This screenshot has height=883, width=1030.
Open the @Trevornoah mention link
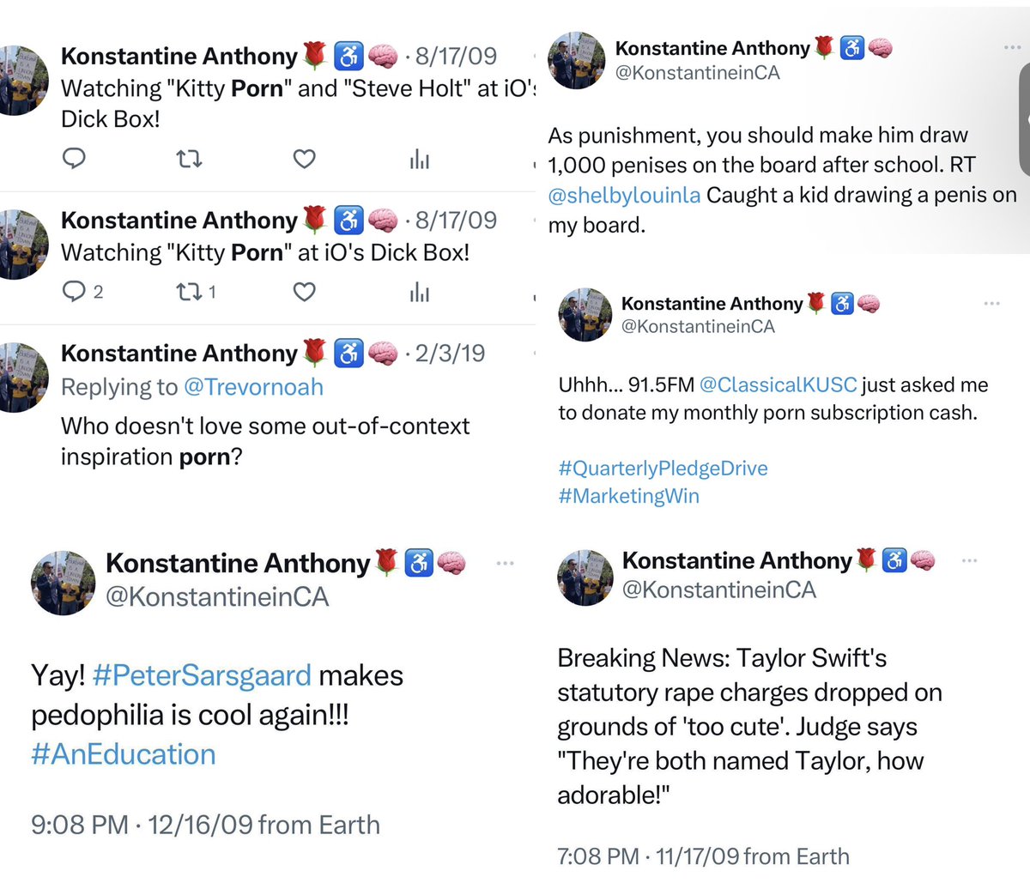click(253, 387)
